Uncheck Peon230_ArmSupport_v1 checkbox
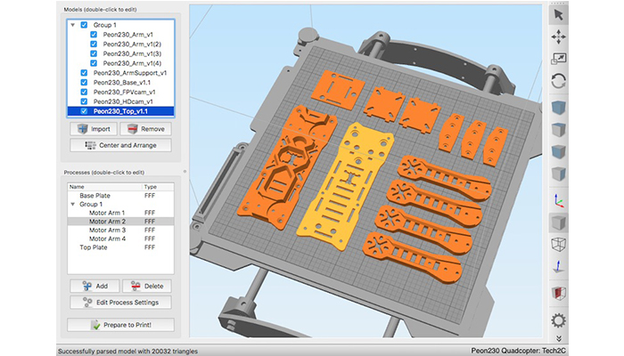This screenshot has height=356, width=624. tap(84, 73)
